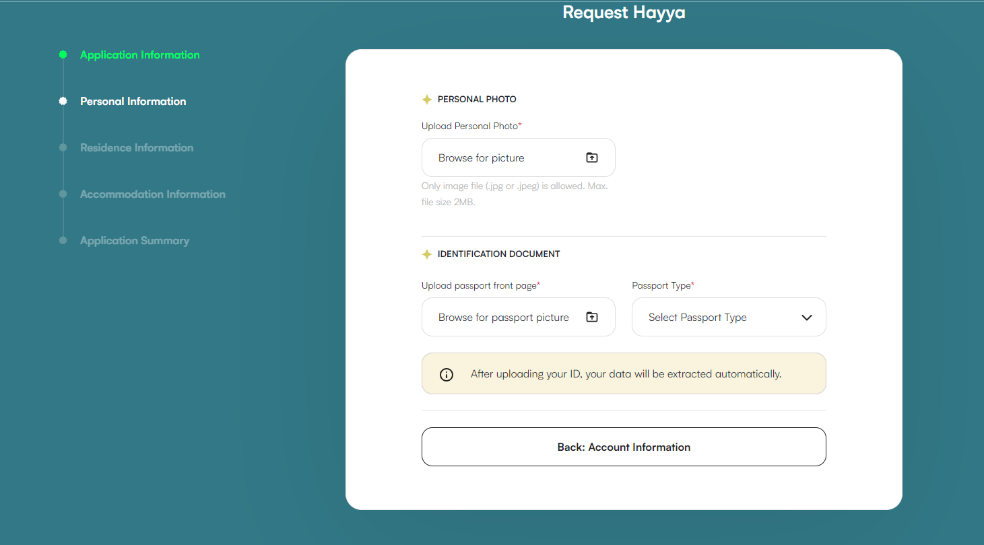The height and width of the screenshot is (545, 984).
Task: Click the PERSONAL PHOTO section title
Action: pos(477,100)
